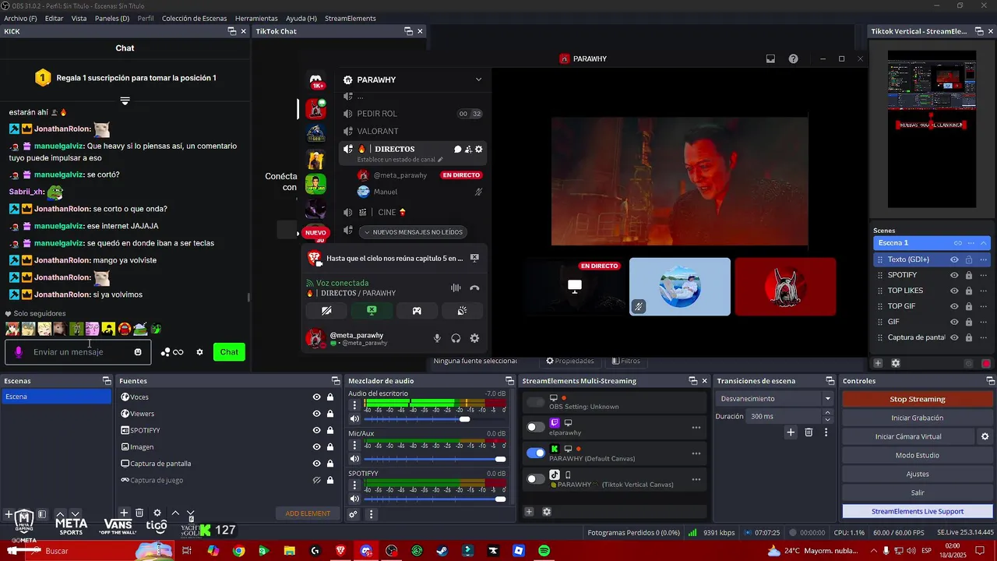Open SPOTIFYY mixer channel options dots

(355, 485)
